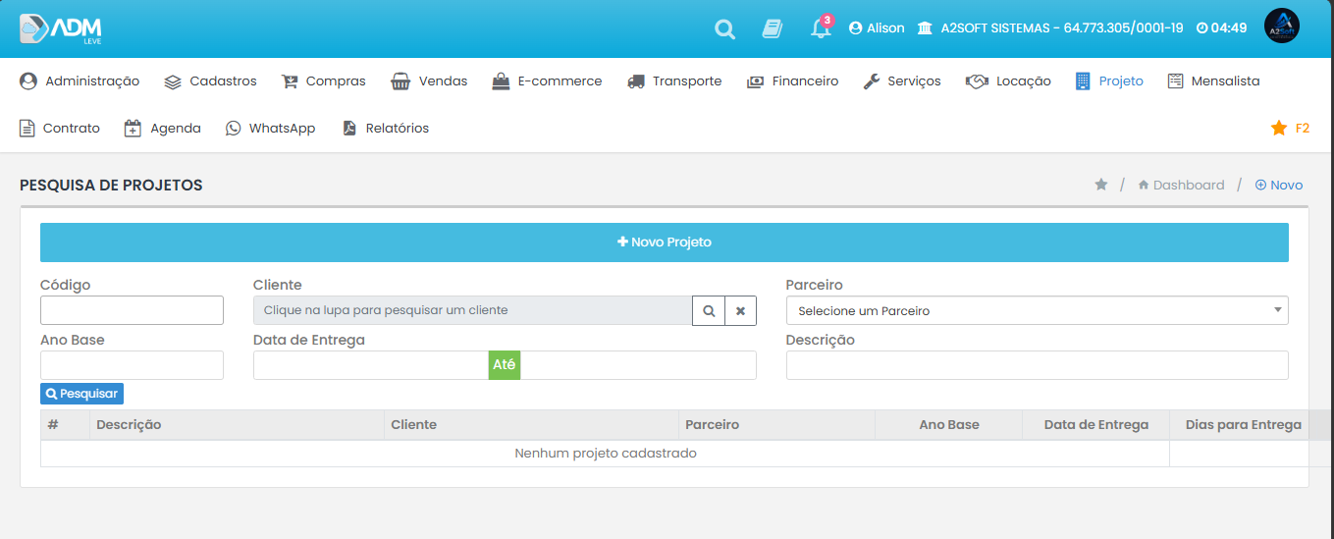Open the Financeiro menu
Screen dimensions: 1334x539
(792, 81)
